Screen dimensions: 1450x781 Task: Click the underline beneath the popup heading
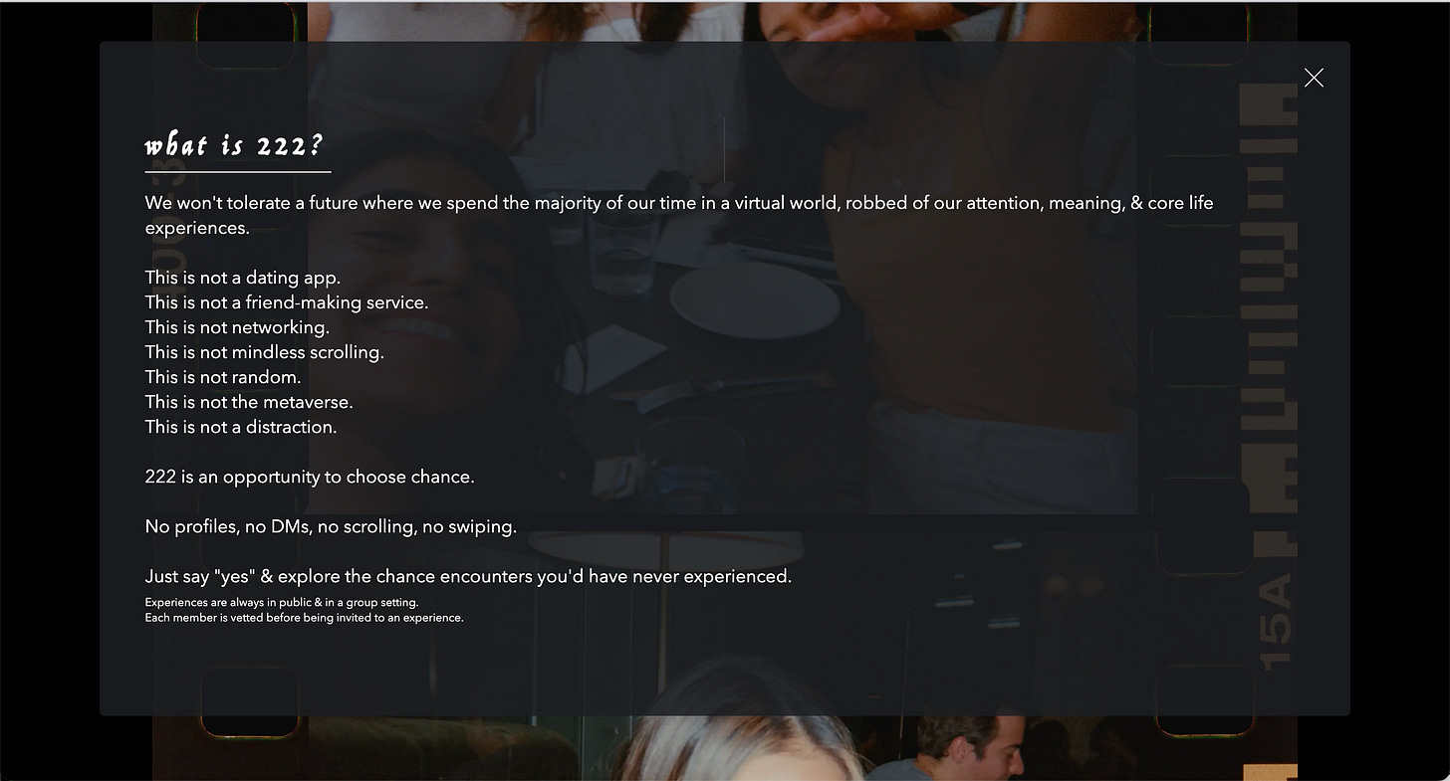click(x=238, y=172)
